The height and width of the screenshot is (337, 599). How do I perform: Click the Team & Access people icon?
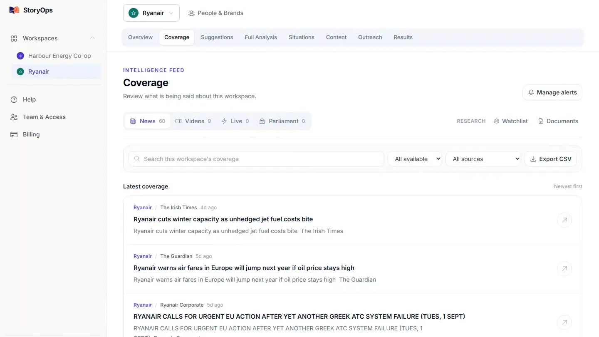point(14,117)
